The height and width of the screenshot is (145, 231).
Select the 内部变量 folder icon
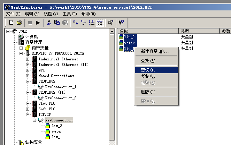[28, 48]
